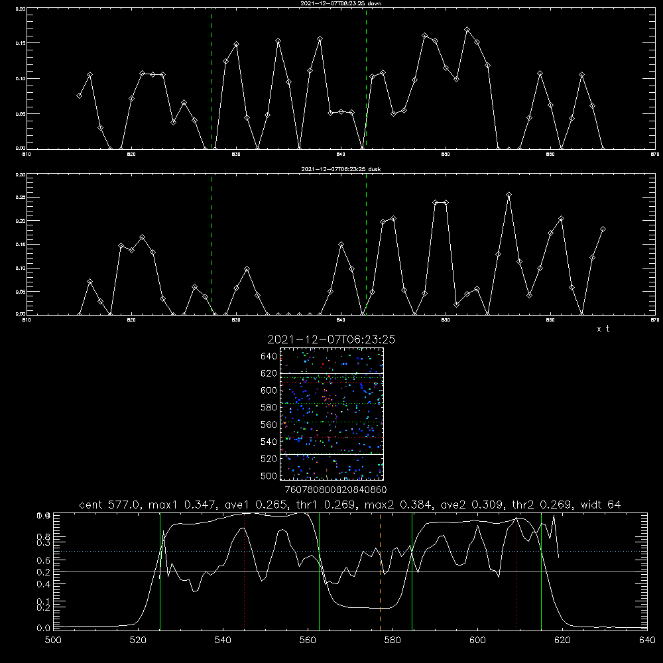Click the '0.15' y-axis label of the dawn plot
This screenshot has height=663, width=663.
point(21,43)
